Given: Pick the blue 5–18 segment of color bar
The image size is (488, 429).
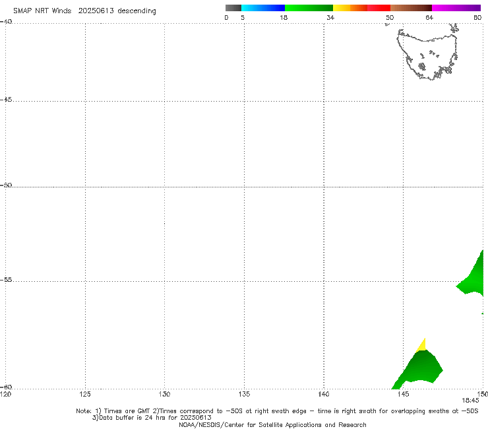Looking at the screenshot, I should click(x=263, y=8).
